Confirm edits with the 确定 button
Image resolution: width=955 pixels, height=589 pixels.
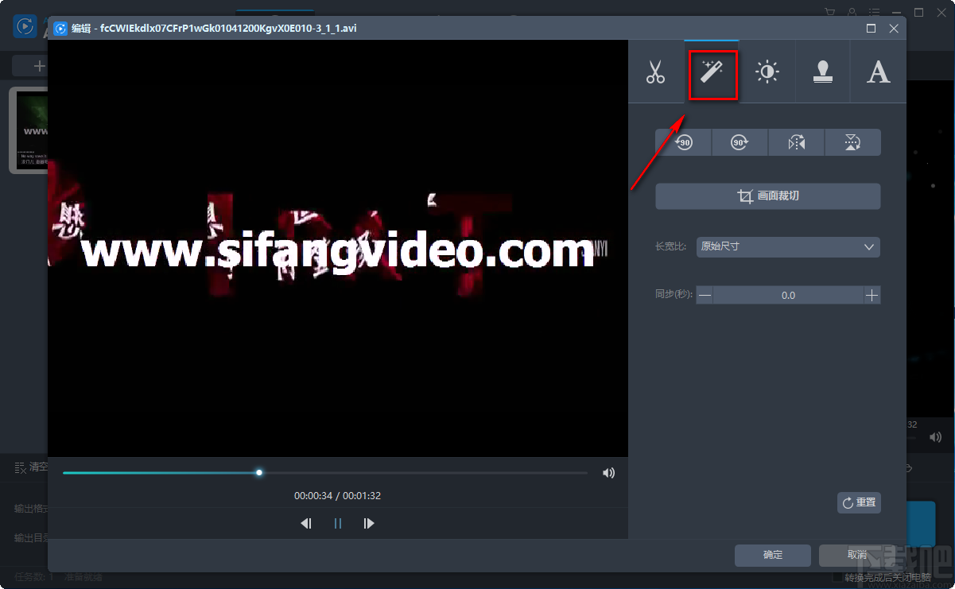click(x=772, y=555)
